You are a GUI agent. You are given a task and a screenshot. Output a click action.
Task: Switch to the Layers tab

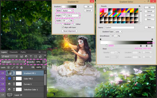coord(4,52)
